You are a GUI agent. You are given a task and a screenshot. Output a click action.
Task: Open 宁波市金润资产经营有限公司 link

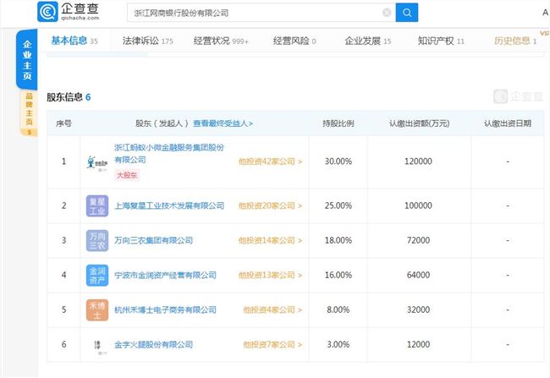(x=165, y=276)
